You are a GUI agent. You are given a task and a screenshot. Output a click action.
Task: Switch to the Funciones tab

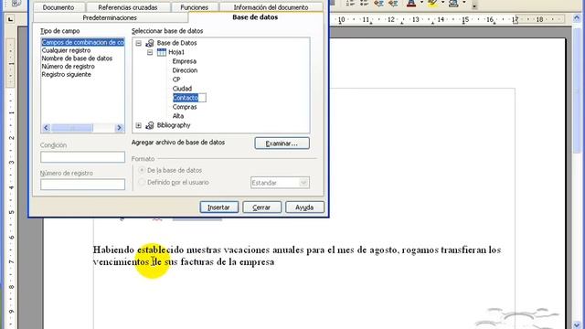click(195, 7)
